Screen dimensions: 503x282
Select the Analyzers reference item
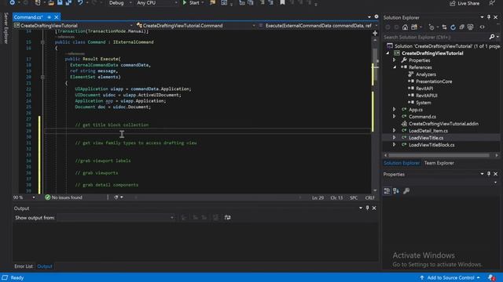pos(426,74)
